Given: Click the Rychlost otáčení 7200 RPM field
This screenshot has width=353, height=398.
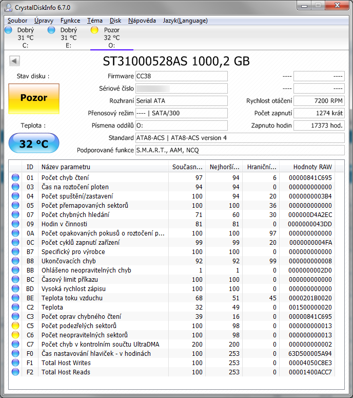Looking at the screenshot, I should [x=319, y=101].
